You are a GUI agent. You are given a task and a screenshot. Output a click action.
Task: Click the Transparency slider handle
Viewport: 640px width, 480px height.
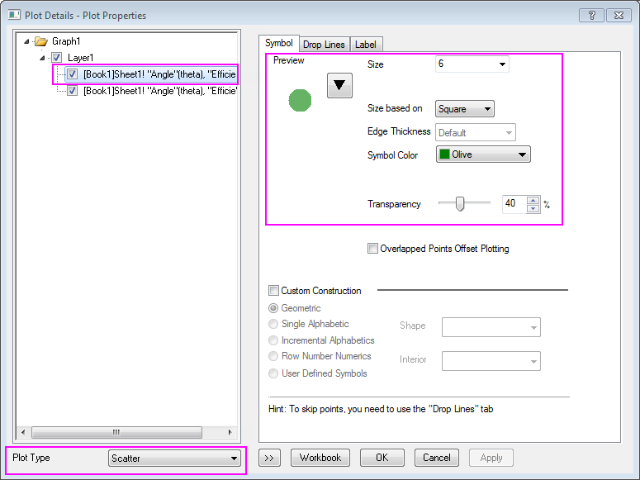[x=460, y=204]
